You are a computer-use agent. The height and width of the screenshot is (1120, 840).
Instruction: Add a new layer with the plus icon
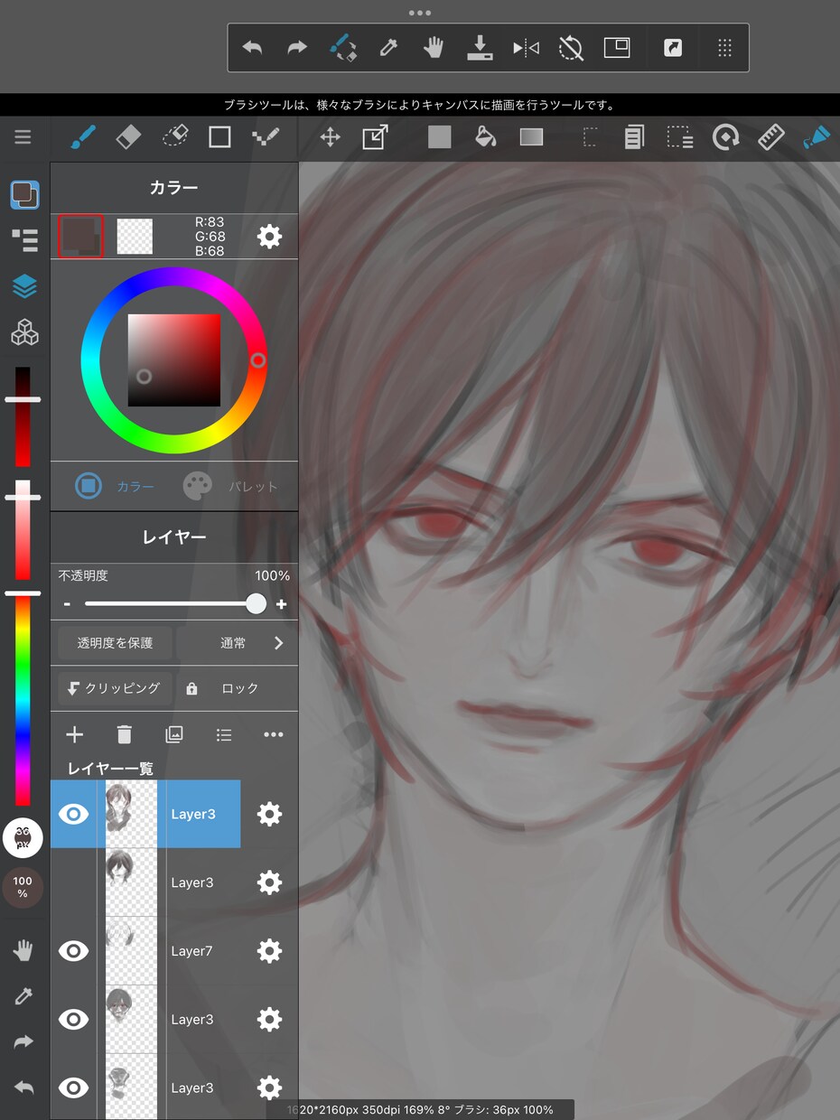(75, 735)
